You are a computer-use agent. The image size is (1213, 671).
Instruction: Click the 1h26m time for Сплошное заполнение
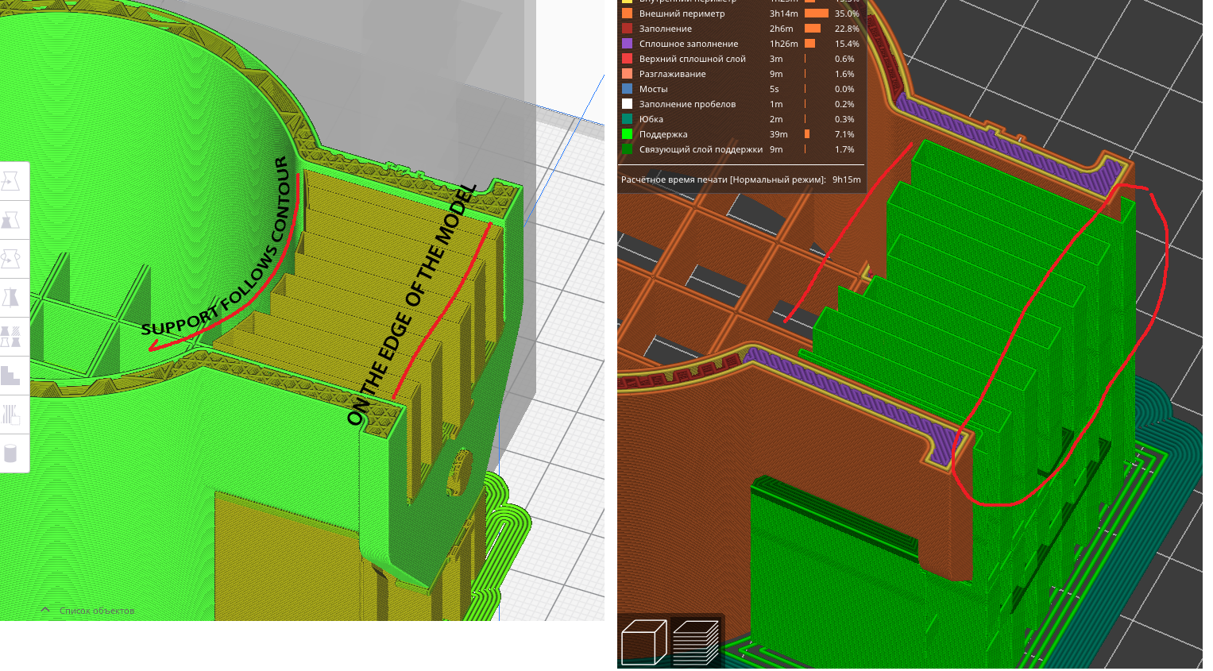783,44
